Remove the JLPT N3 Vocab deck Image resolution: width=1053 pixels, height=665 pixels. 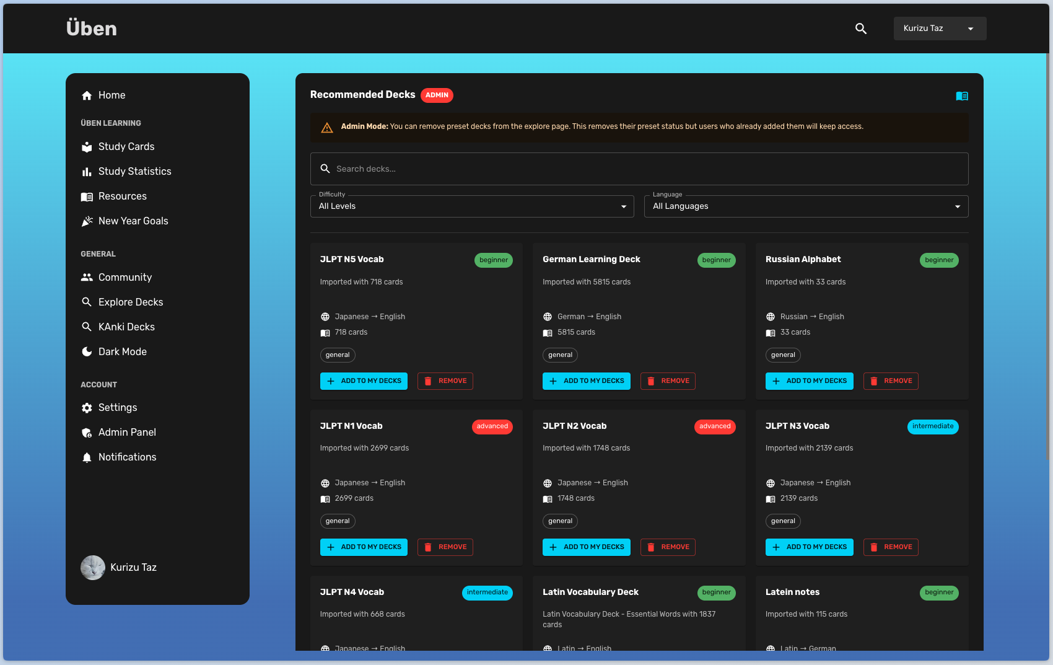[x=891, y=547]
